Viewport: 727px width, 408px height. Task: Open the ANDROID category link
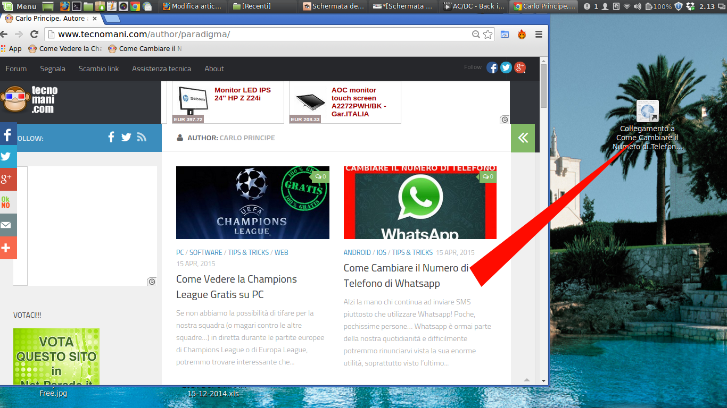click(x=357, y=252)
